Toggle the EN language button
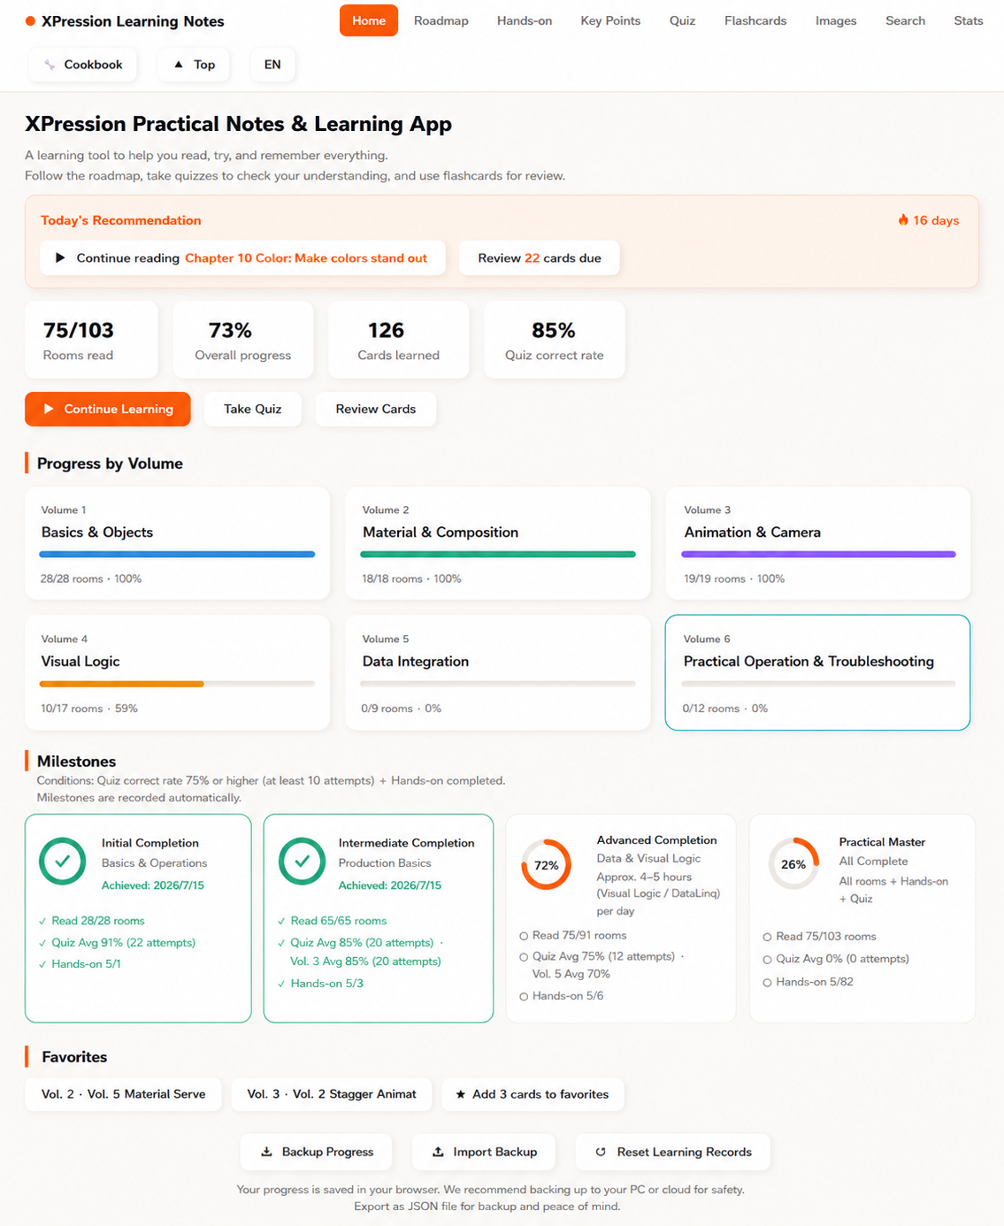Screen dimensions: 1004x1226 (272, 65)
